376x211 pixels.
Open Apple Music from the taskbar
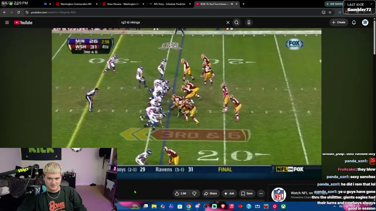pos(231,207)
